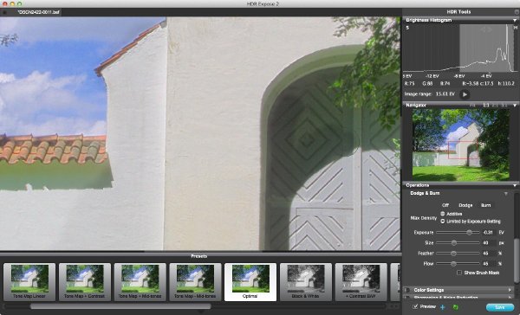This screenshot has height=315, width=520.
Task: Select the Optimal preset
Action: (x=250, y=282)
